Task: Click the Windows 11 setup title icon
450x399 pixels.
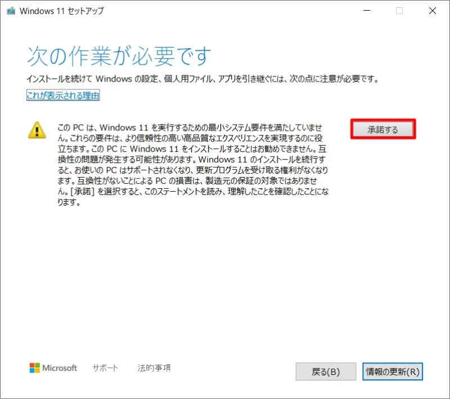Action: pos(11,11)
